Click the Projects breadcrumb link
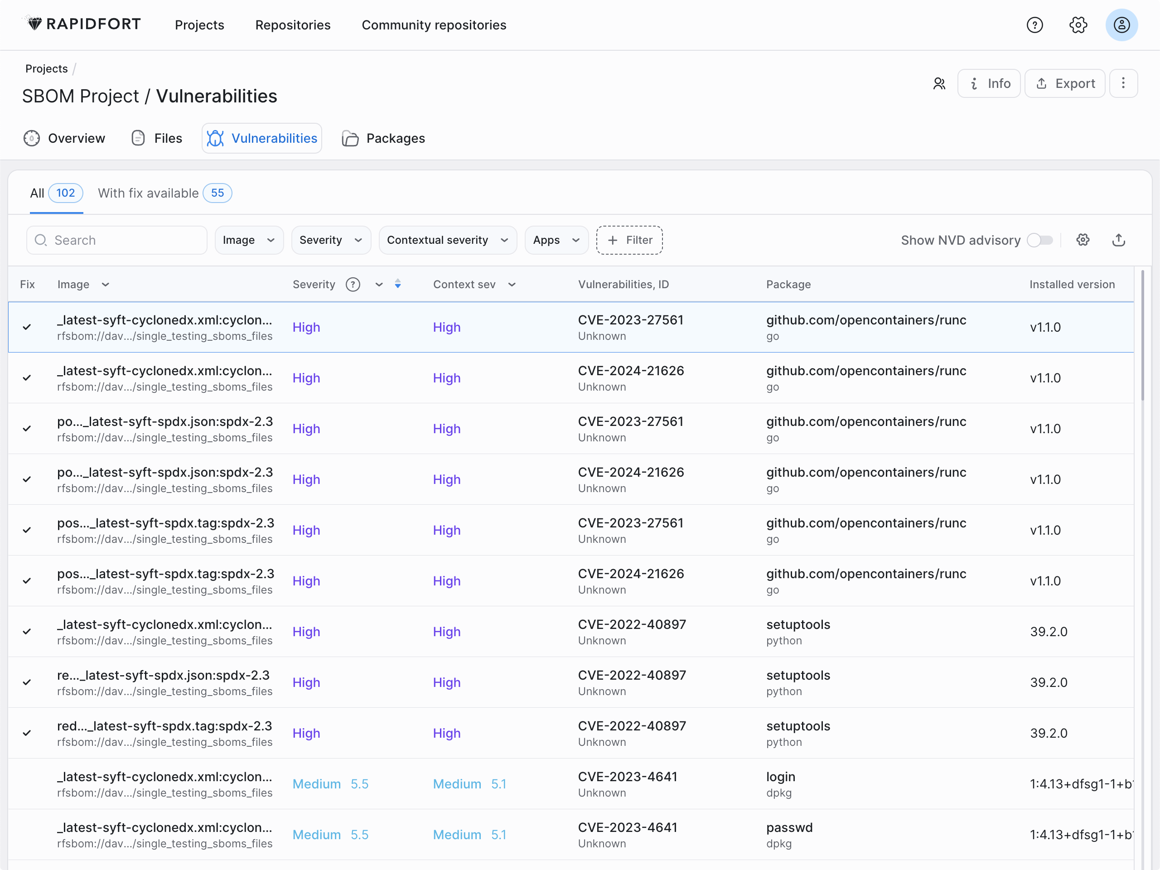This screenshot has height=870, width=1160. pos(47,69)
